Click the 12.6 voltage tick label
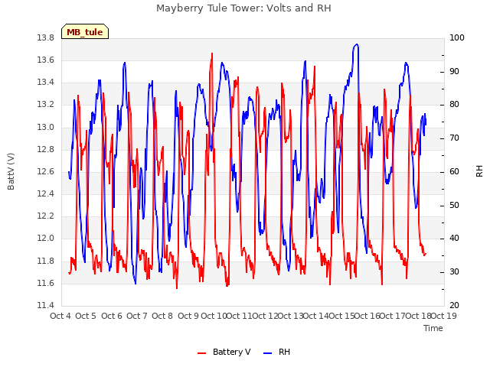The width and height of the screenshot is (490, 367). 46,171
